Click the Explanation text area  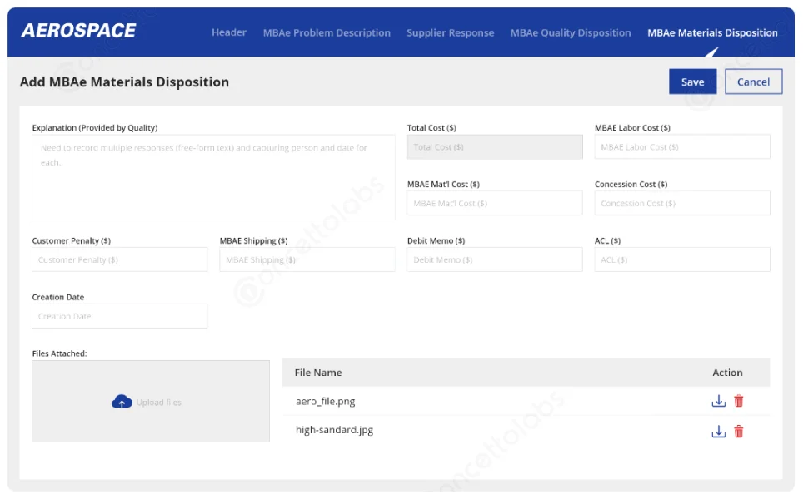coord(213,175)
